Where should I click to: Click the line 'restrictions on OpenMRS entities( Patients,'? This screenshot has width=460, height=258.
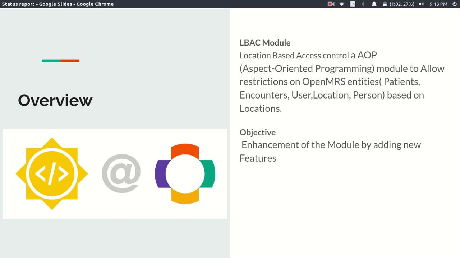click(x=330, y=82)
